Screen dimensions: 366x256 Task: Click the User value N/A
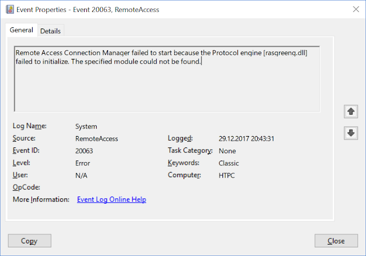(81, 175)
